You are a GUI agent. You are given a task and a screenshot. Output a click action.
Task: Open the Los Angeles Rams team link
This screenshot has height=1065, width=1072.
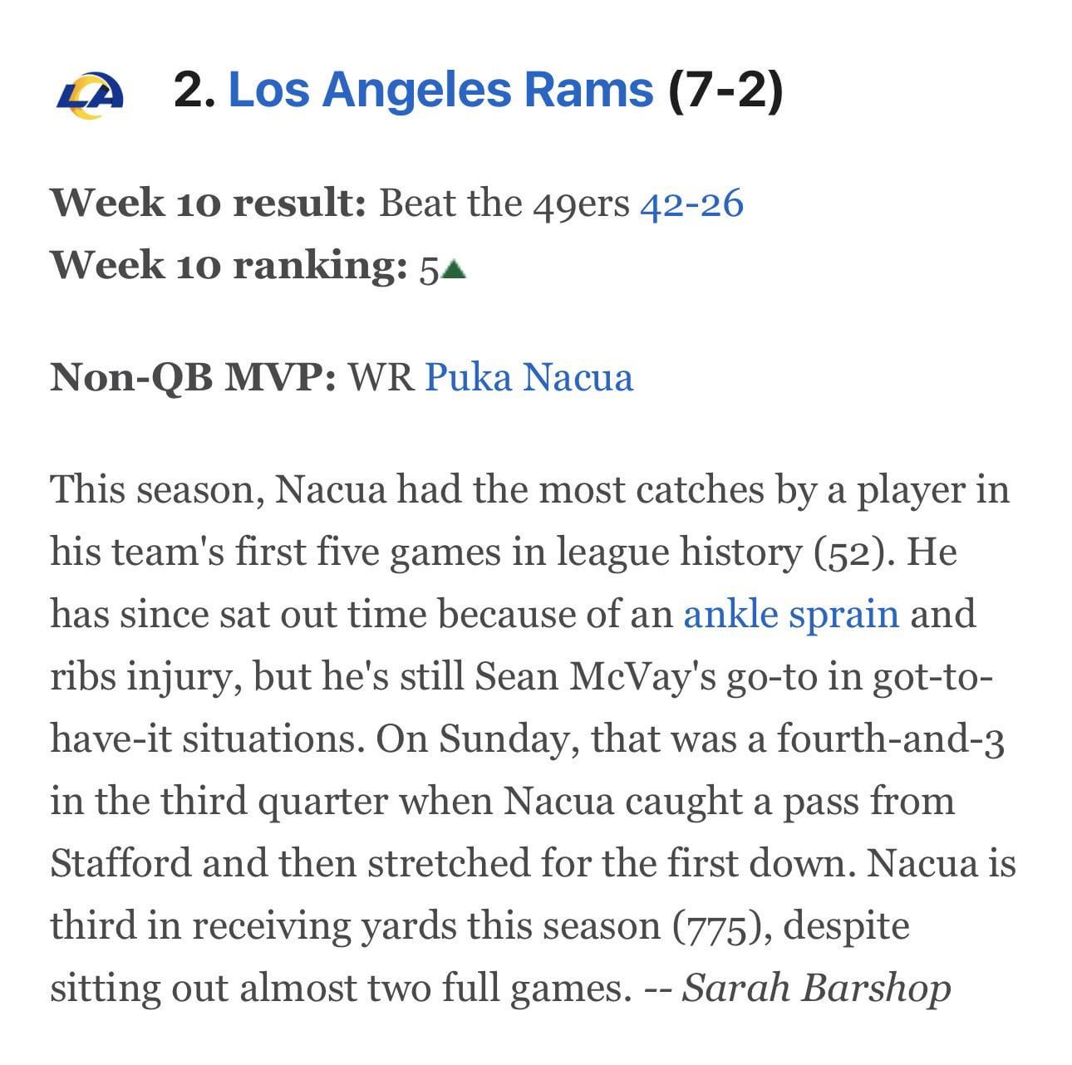(440, 90)
